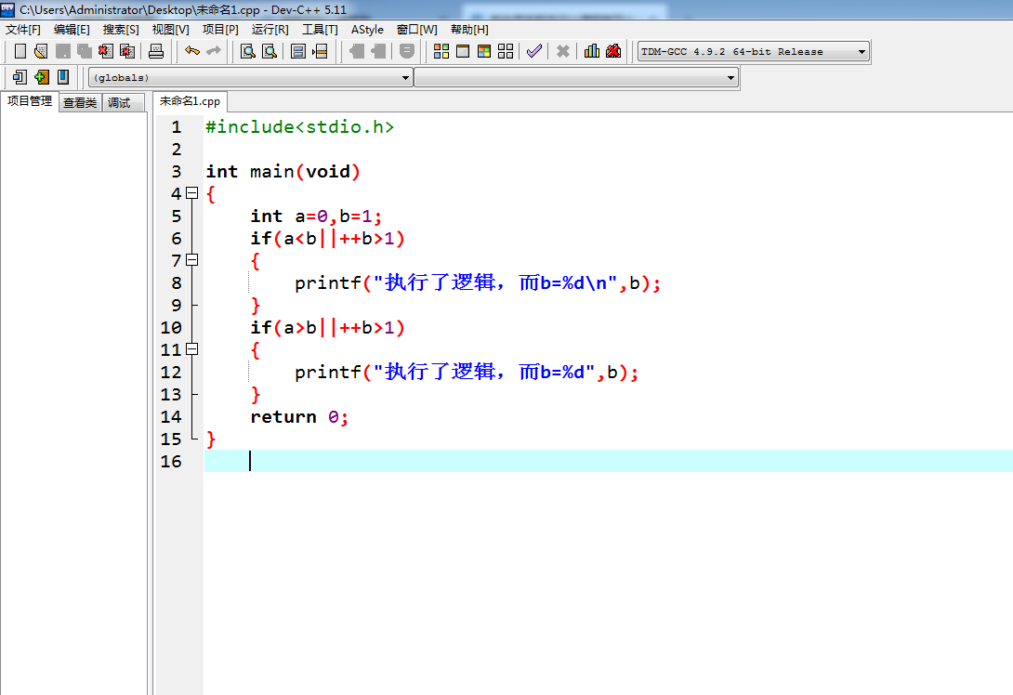
Task: Open the empty function list dropdown
Action: 575,77
